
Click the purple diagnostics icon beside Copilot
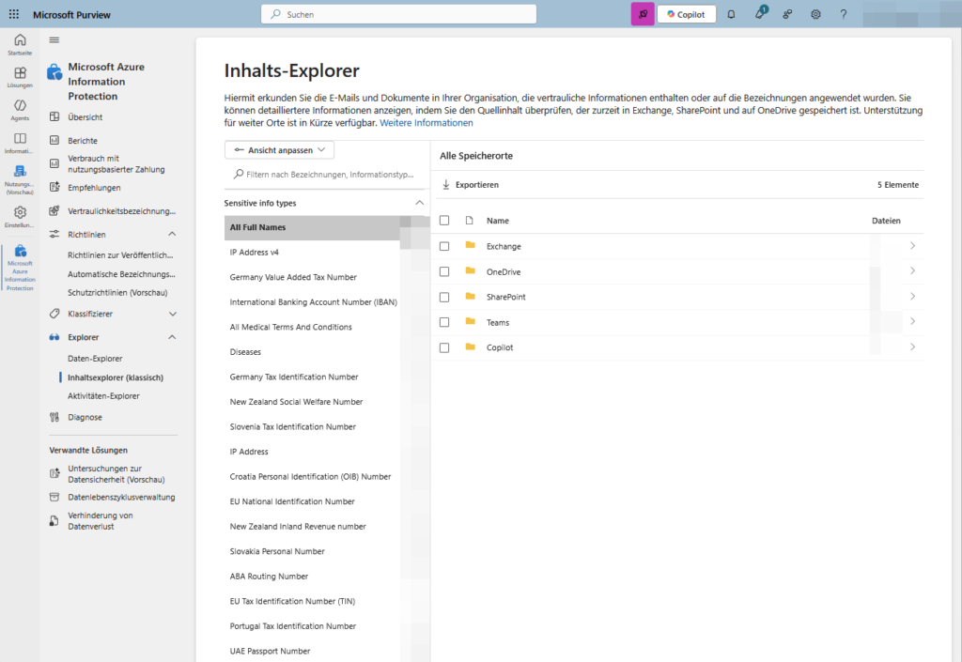[x=643, y=14]
